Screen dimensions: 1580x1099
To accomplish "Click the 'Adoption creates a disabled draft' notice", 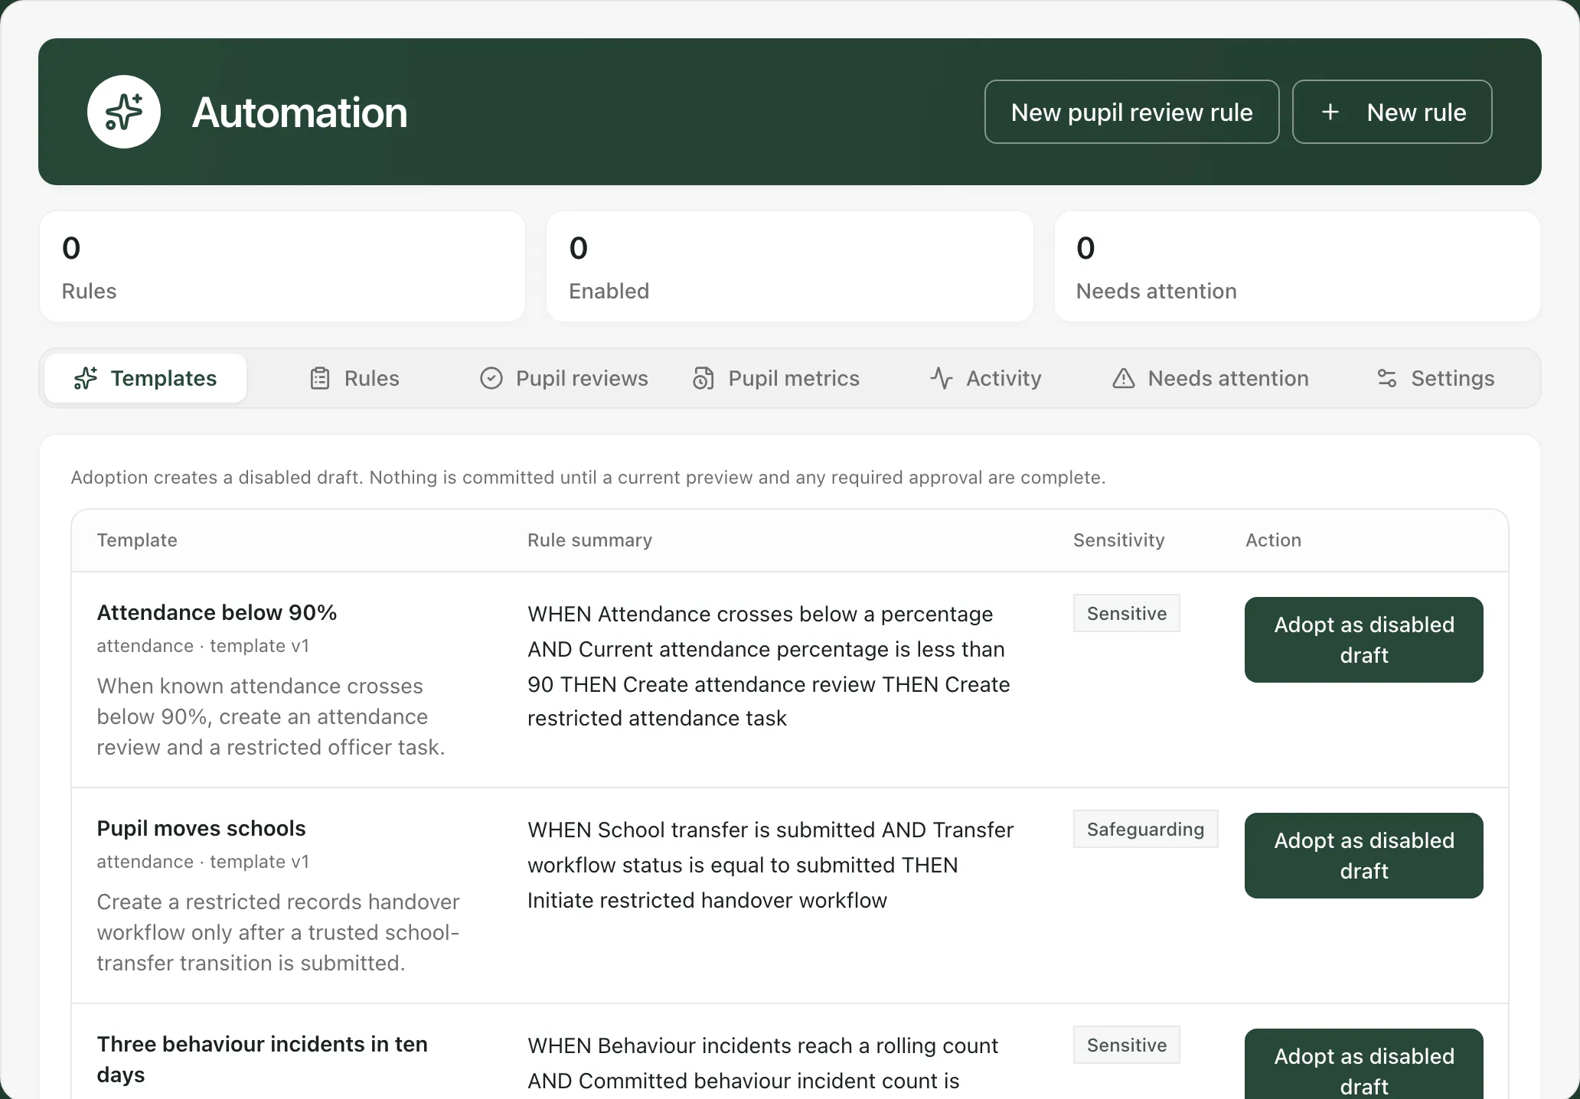I will 588,478.
